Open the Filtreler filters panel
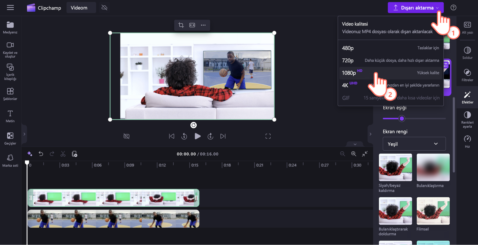Image resolution: width=478 pixels, height=245 pixels. coord(467,75)
